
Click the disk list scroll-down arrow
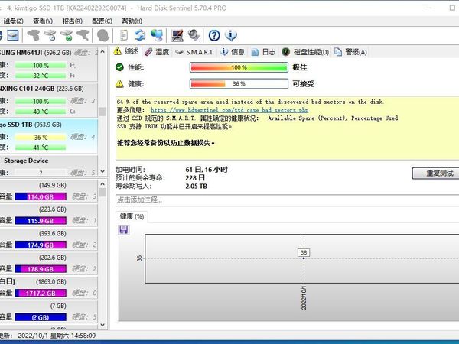coord(103,171)
